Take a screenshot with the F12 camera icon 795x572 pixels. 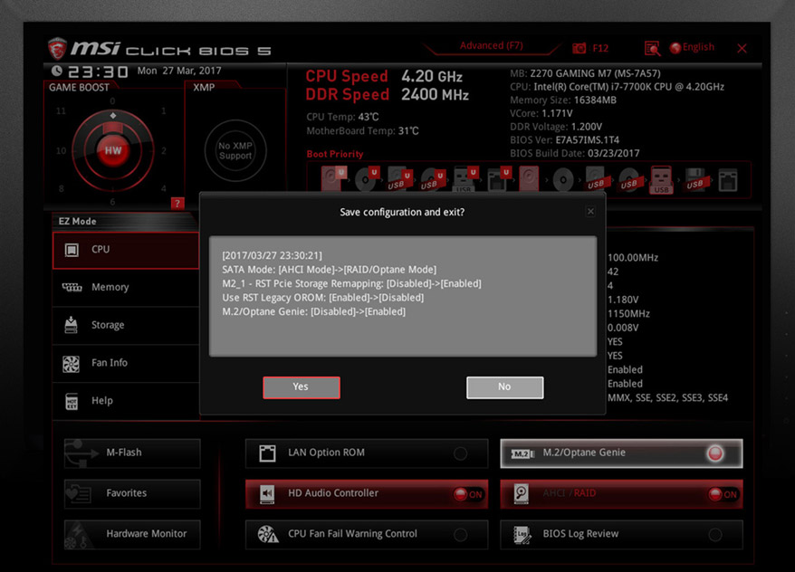(579, 48)
